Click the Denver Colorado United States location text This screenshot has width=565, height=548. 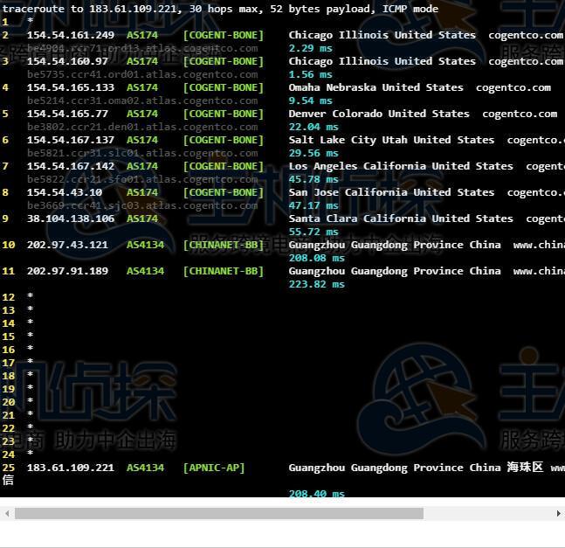pyautogui.click(x=379, y=114)
